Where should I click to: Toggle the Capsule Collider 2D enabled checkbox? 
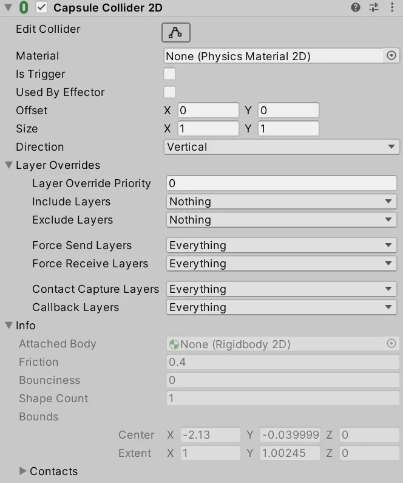coord(41,8)
